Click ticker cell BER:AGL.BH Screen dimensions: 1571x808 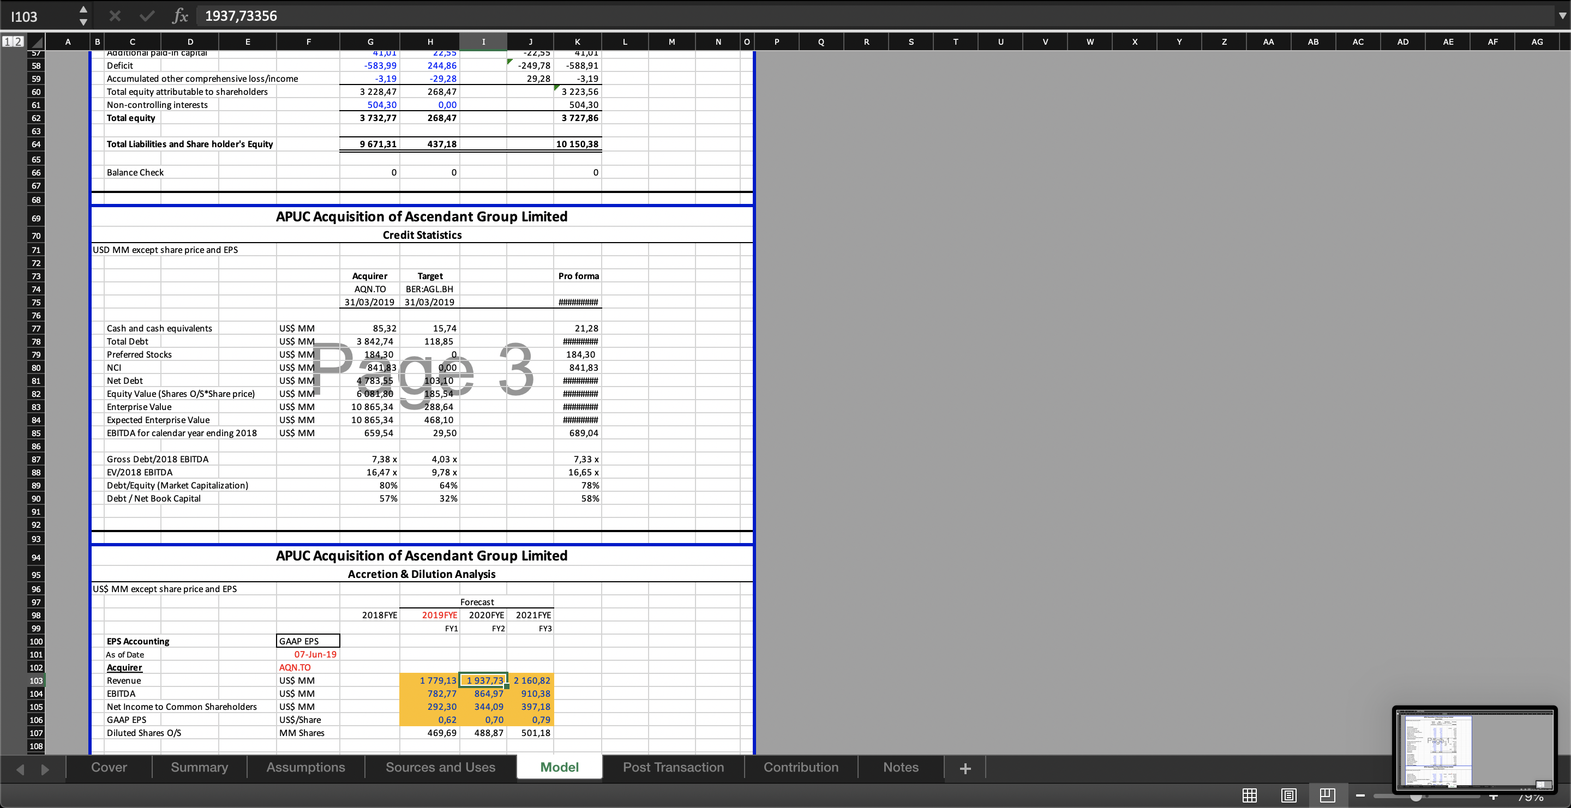(x=429, y=289)
